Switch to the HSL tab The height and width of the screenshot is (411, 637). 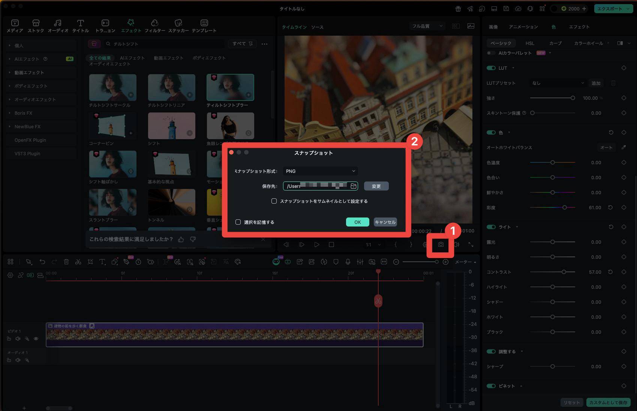coord(530,43)
